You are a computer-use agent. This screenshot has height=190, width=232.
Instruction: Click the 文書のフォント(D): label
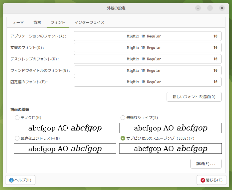(27, 47)
